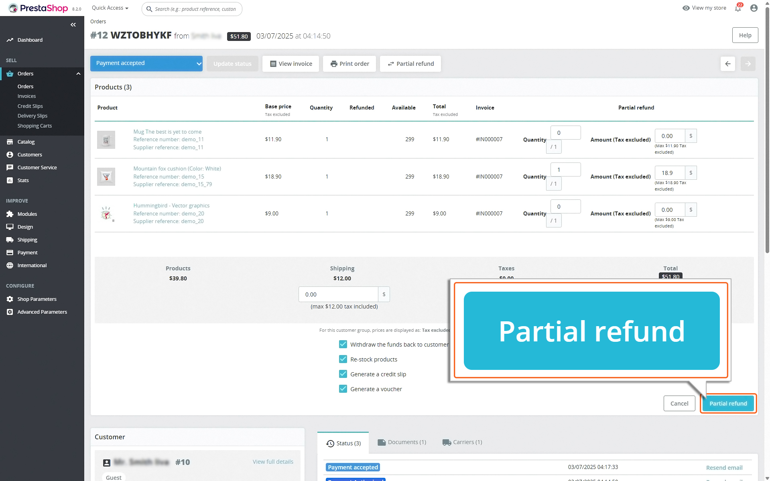This screenshot has width=770, height=481.
Task: Open the Hummingbird - Vector graphics link
Action: point(171,205)
